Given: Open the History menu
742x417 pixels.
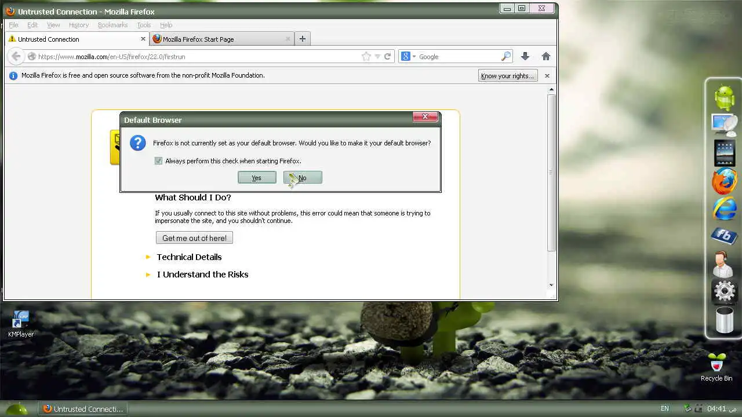Looking at the screenshot, I should 79,25.
